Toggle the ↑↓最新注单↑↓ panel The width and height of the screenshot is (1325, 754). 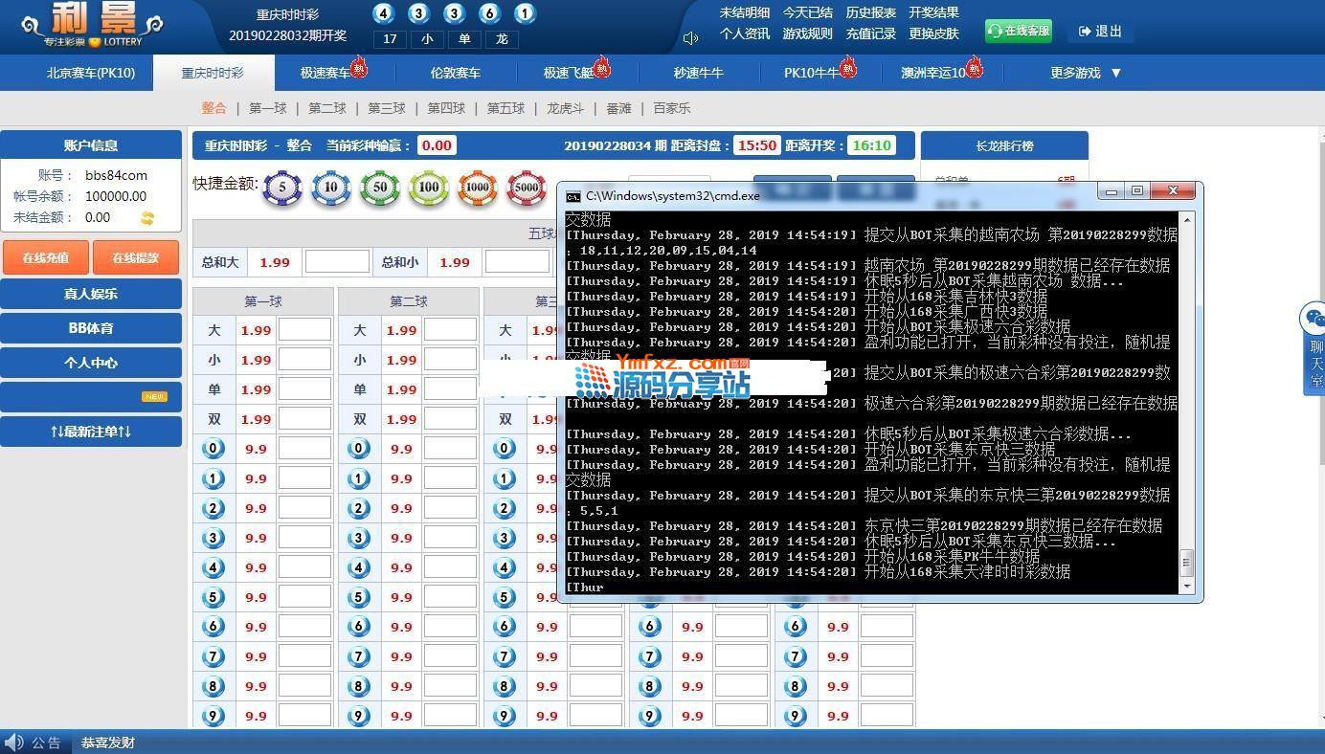click(x=91, y=432)
